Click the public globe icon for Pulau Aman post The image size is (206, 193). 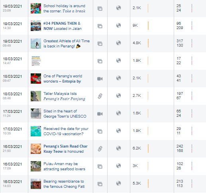(118, 166)
